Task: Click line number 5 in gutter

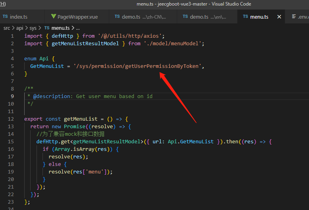Action: [12, 66]
